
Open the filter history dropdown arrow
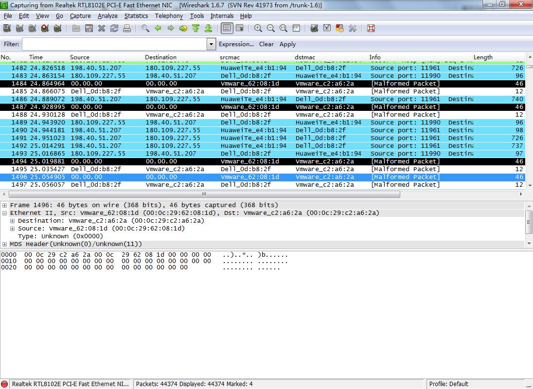click(x=211, y=44)
